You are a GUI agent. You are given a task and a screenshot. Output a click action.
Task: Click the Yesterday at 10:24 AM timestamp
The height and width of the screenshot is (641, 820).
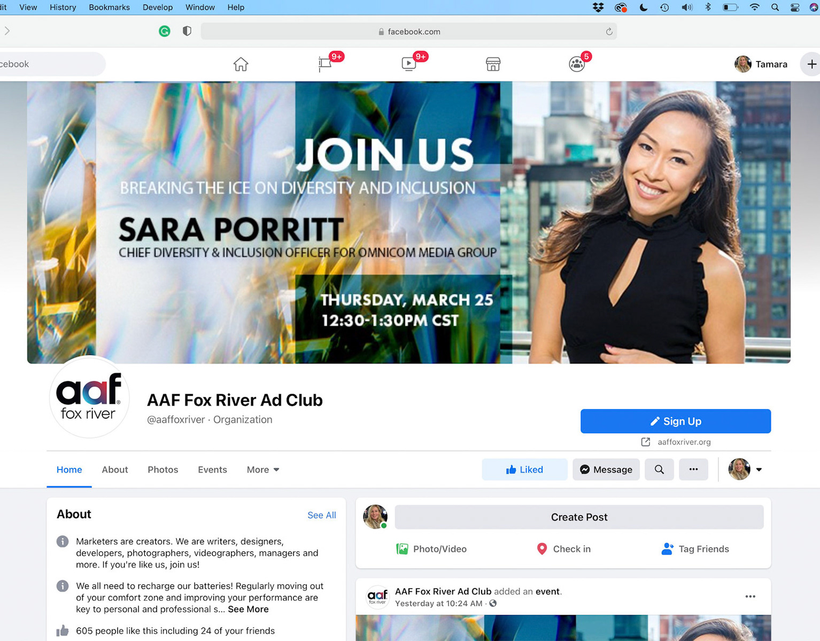coord(438,604)
